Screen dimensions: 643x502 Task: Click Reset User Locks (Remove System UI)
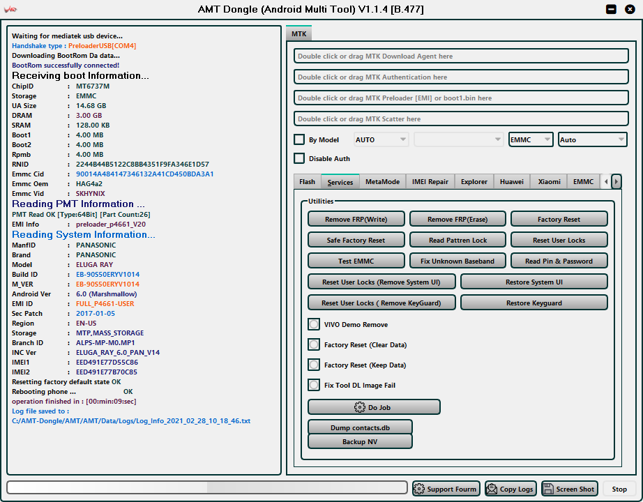[381, 282]
